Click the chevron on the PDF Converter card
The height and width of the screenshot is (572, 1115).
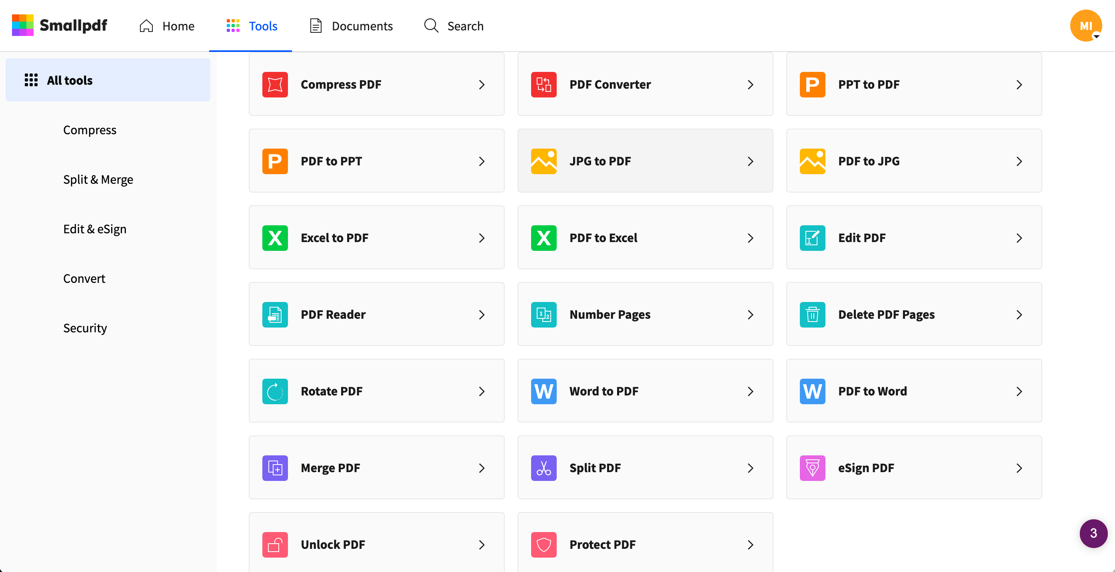pos(751,84)
